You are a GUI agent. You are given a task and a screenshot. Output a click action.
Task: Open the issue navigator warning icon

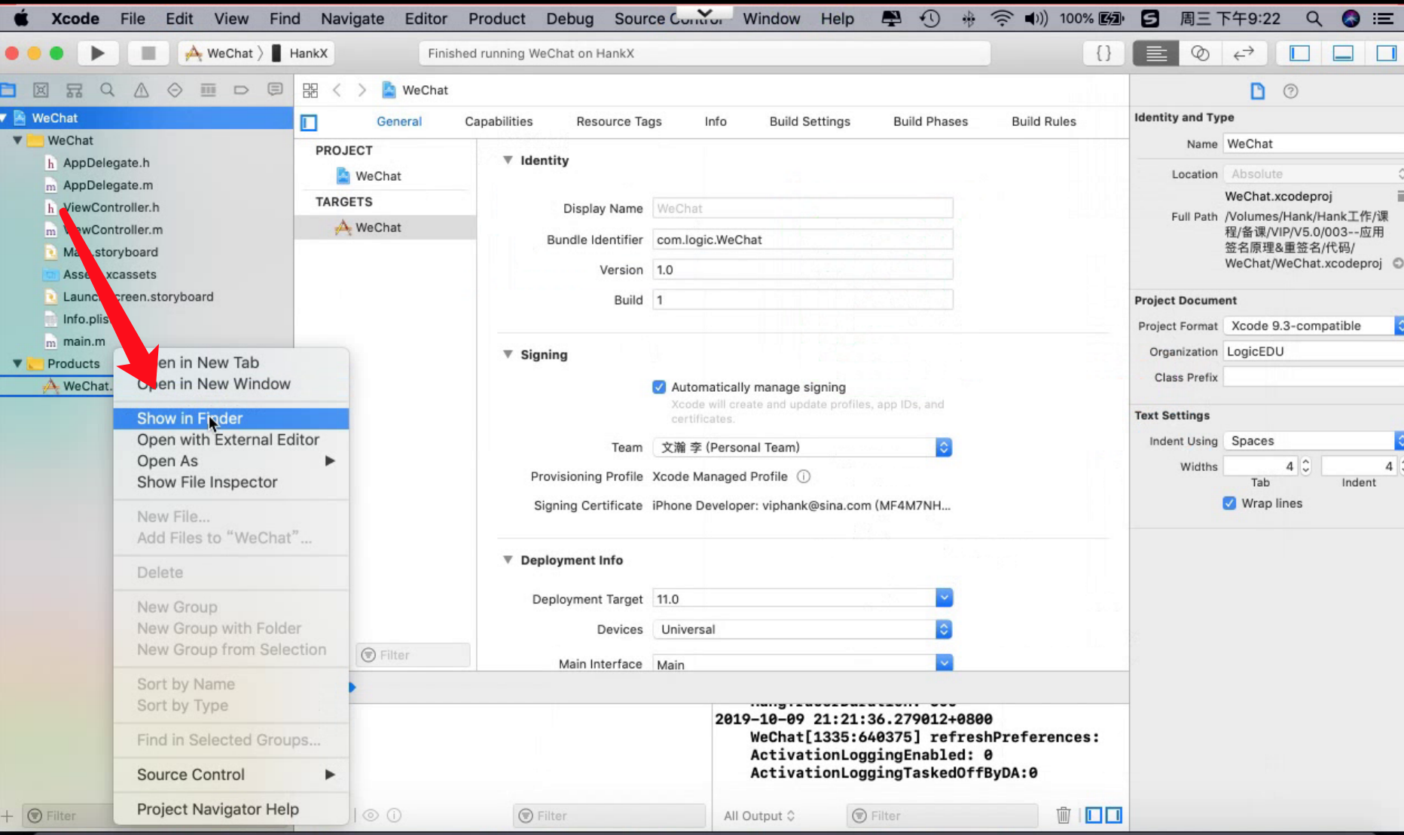tap(141, 90)
